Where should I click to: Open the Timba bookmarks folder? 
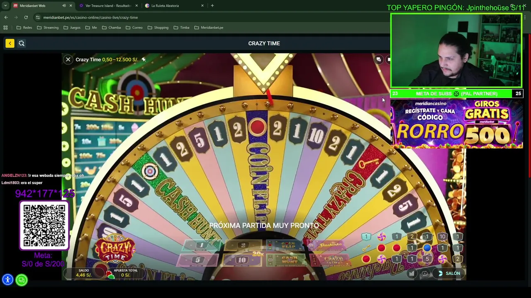pos(181,28)
